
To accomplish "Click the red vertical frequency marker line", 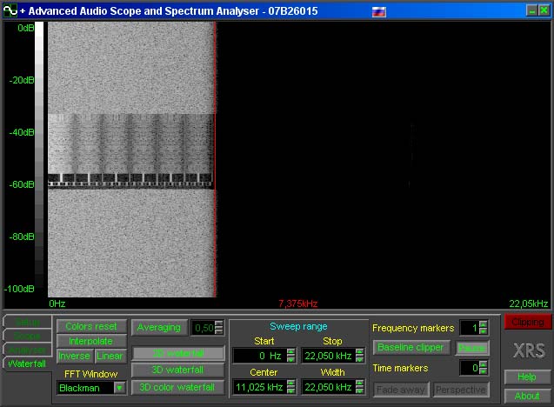I will pyautogui.click(x=215, y=159).
